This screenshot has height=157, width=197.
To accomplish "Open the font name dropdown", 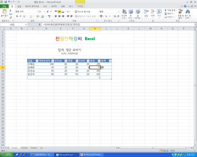I will pyautogui.click(x=37, y=12).
